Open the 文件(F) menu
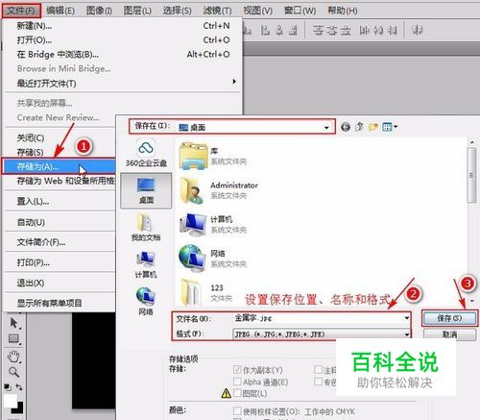 click(x=21, y=11)
